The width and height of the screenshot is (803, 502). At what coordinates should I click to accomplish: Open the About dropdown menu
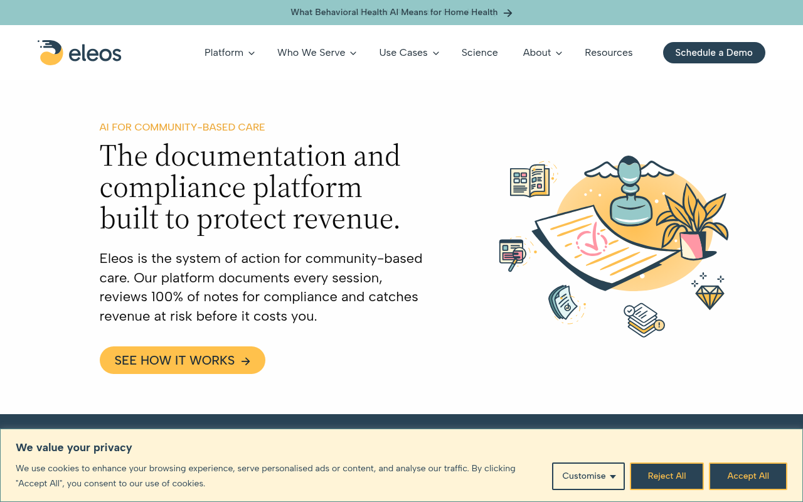(x=543, y=53)
